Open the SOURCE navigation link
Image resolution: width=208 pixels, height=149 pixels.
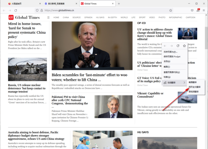[x=77, y=17]
